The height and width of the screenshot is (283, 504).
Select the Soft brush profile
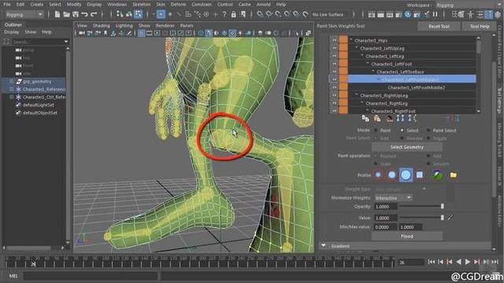[392, 175]
